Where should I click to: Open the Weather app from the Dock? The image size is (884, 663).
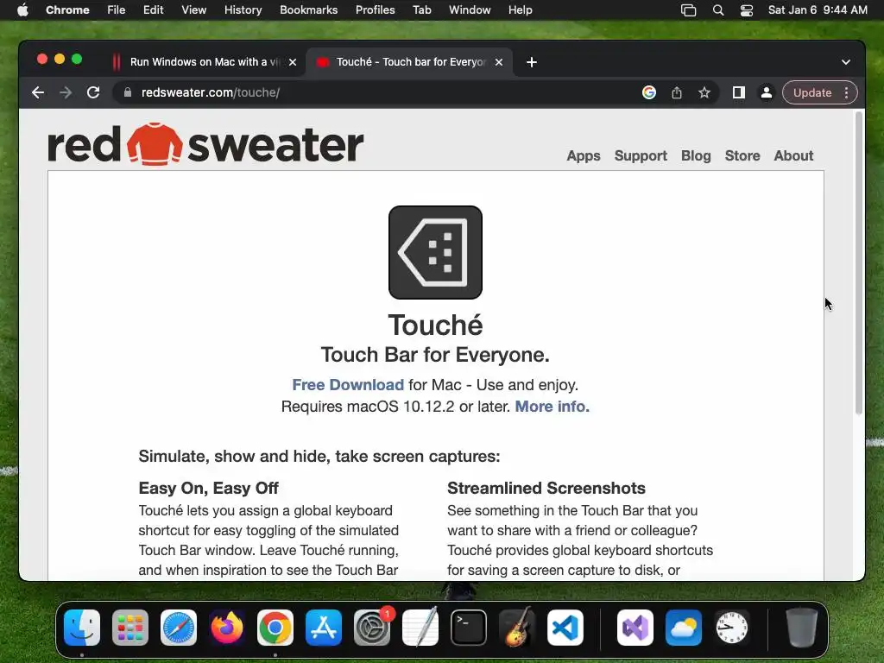coord(684,628)
